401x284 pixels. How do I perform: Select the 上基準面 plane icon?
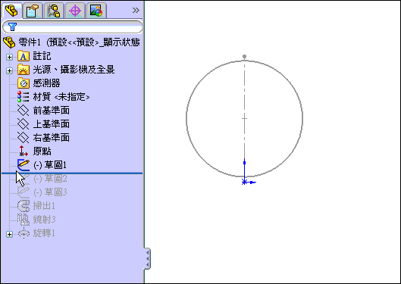[x=23, y=124]
